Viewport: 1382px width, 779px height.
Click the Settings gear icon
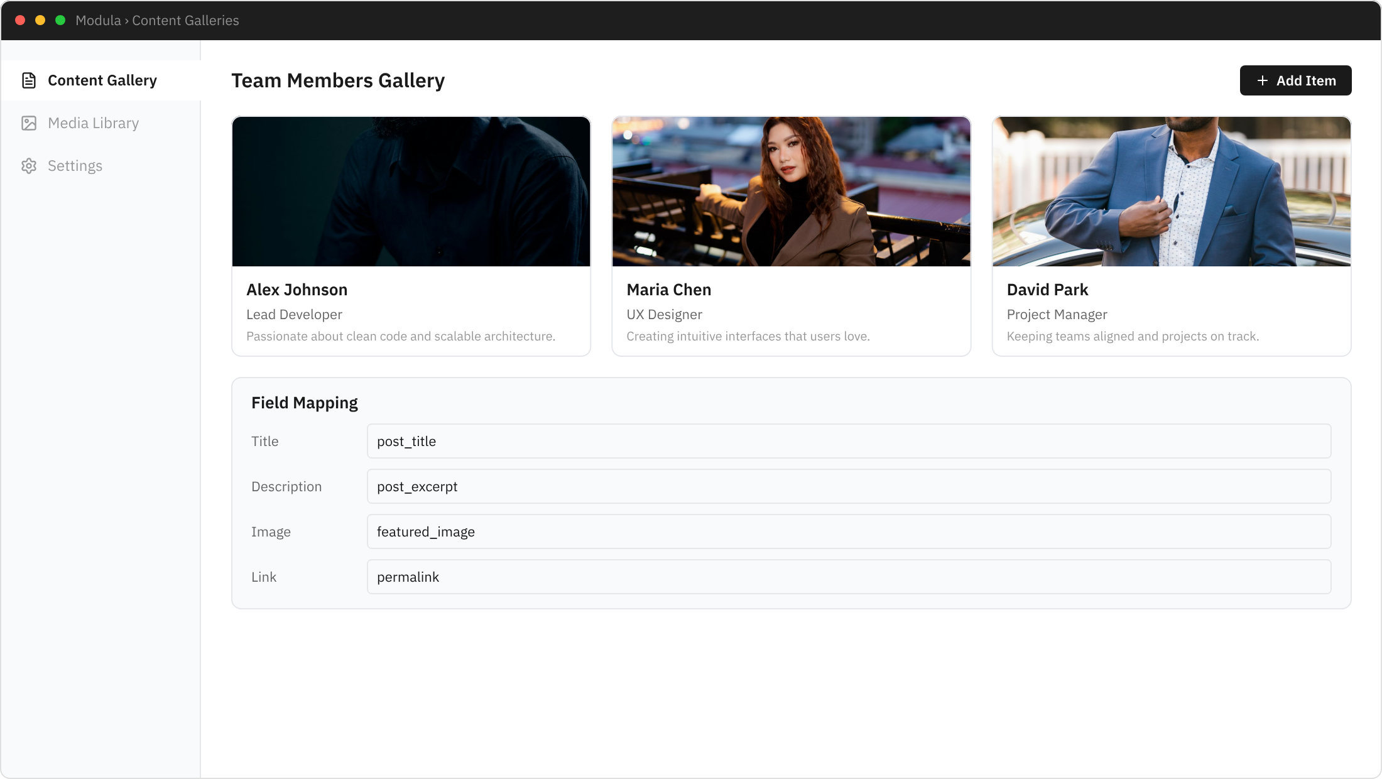click(29, 166)
